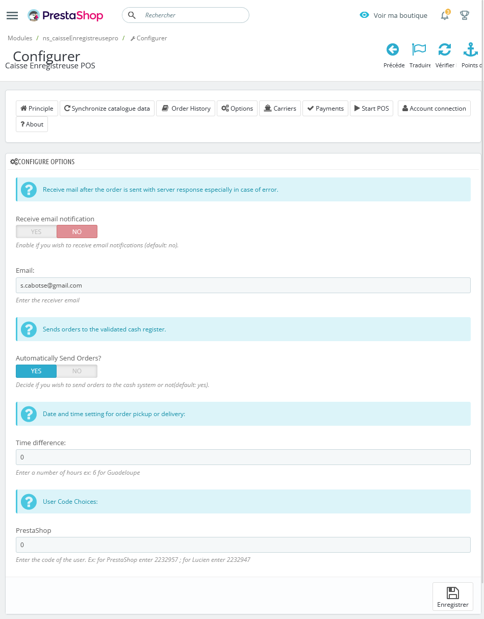Open the notifications bell with badge 3
Image resolution: width=484 pixels, height=619 pixels.
pos(444,16)
